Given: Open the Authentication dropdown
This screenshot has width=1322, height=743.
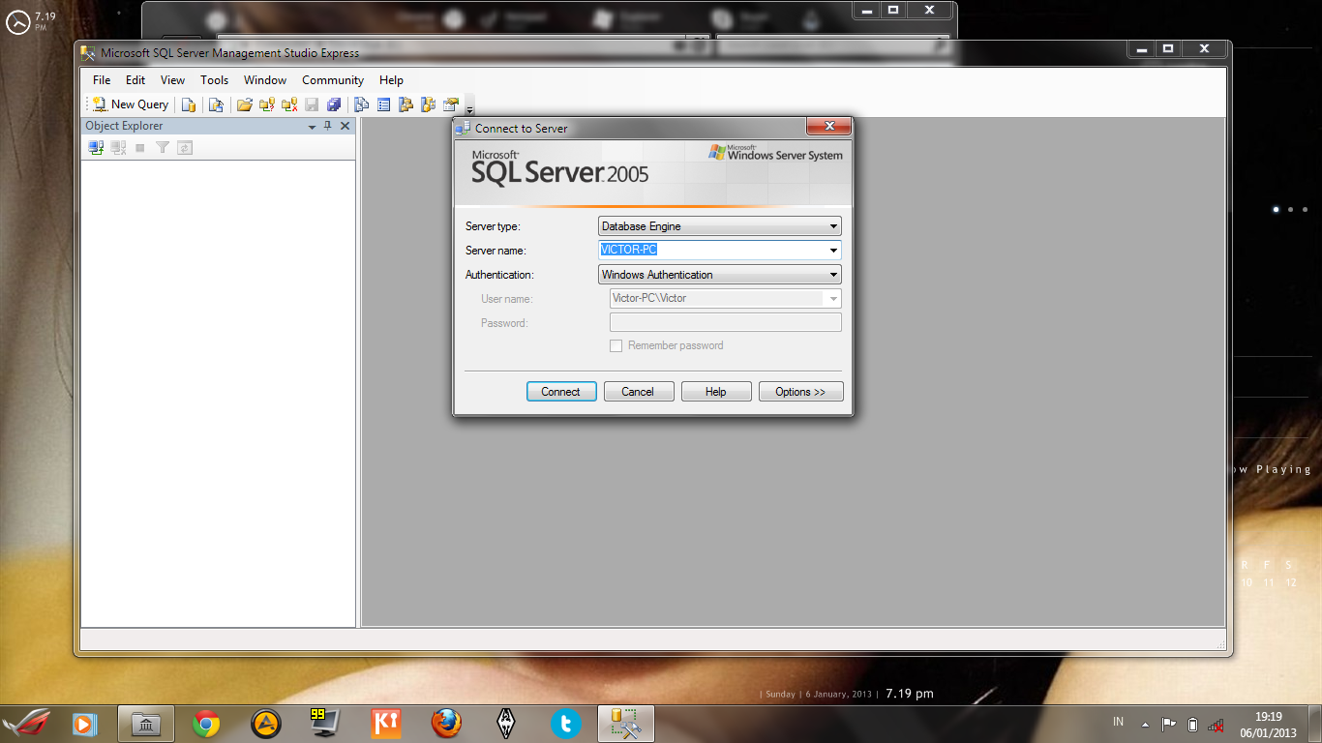Looking at the screenshot, I should (831, 274).
